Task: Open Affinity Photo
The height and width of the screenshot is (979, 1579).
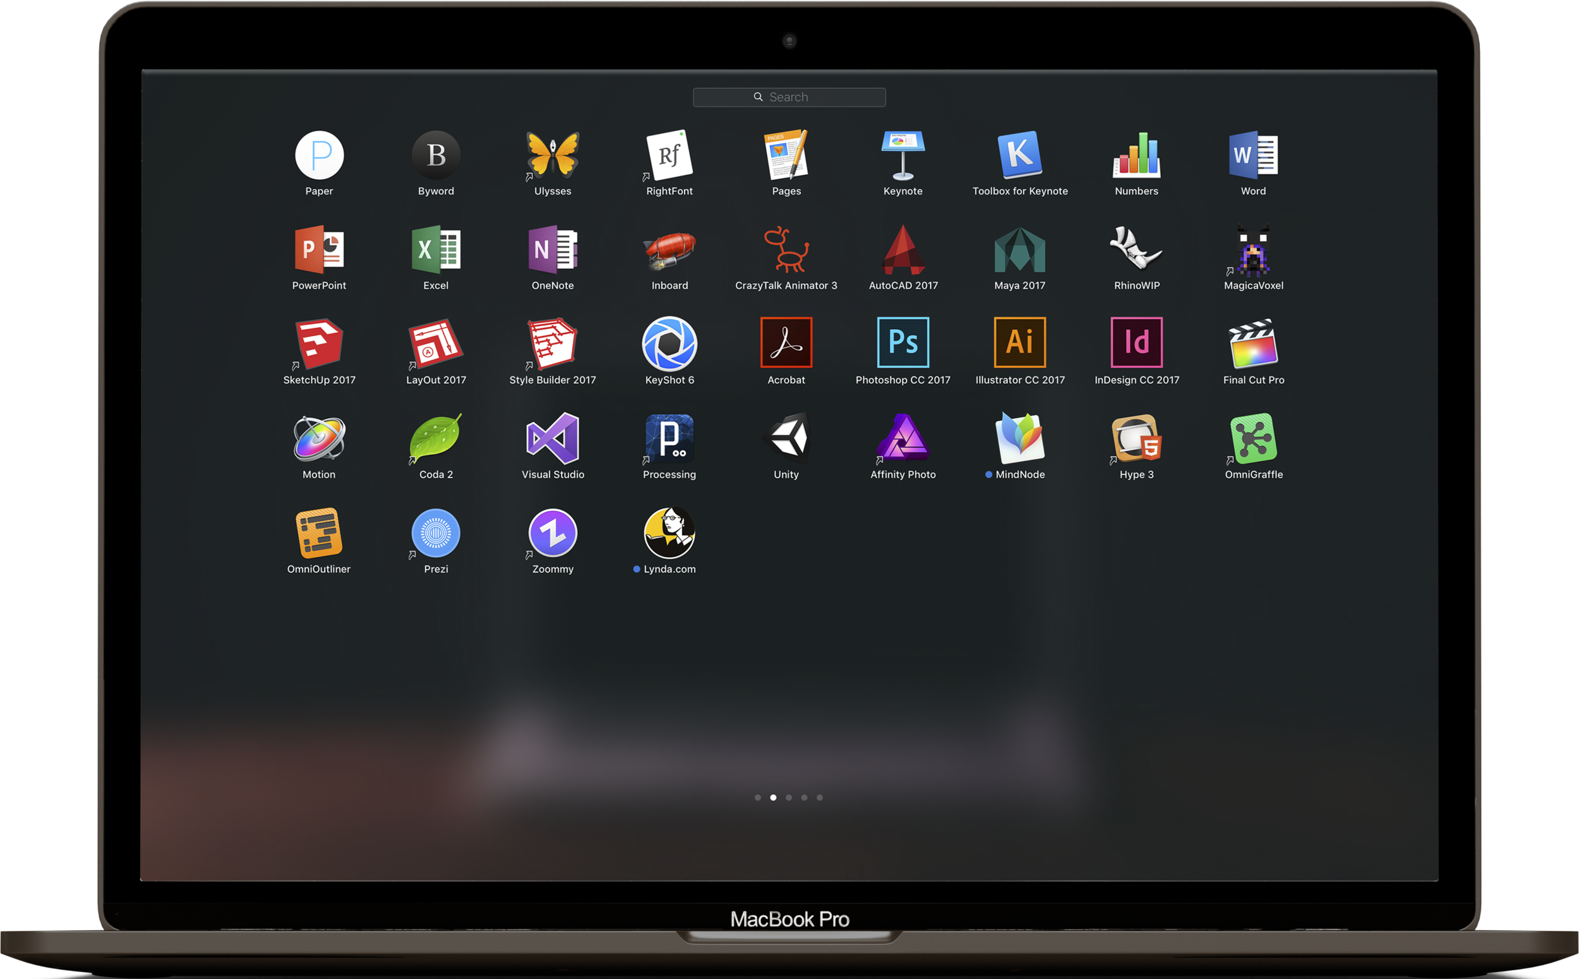Action: (903, 439)
